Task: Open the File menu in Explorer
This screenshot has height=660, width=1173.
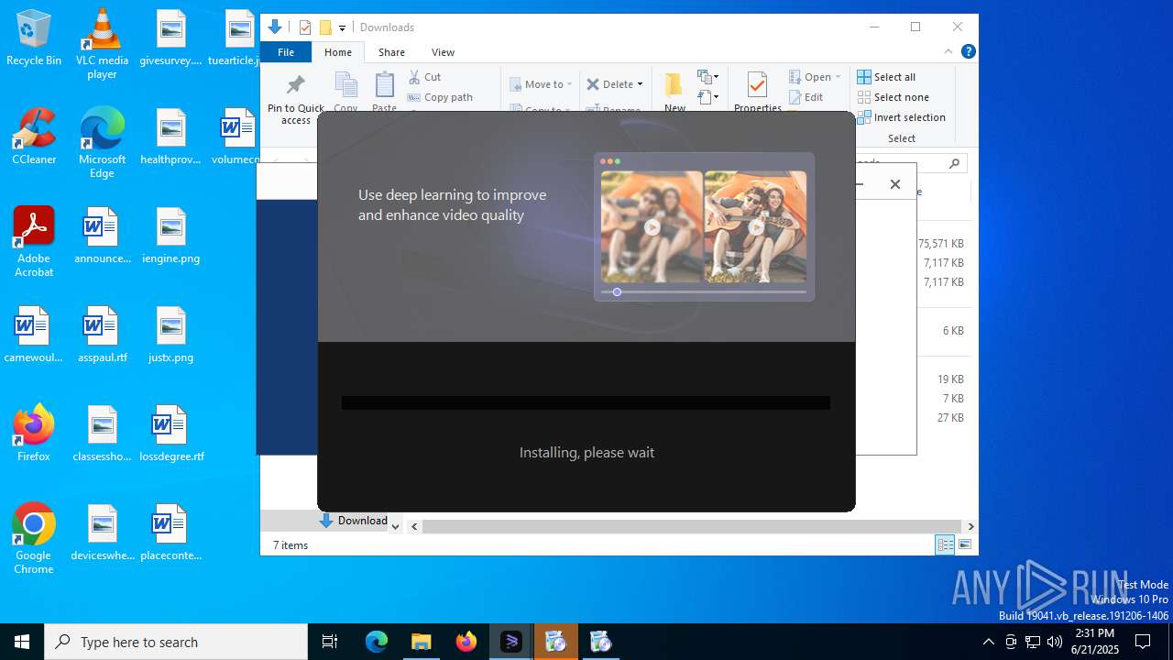Action: click(286, 52)
